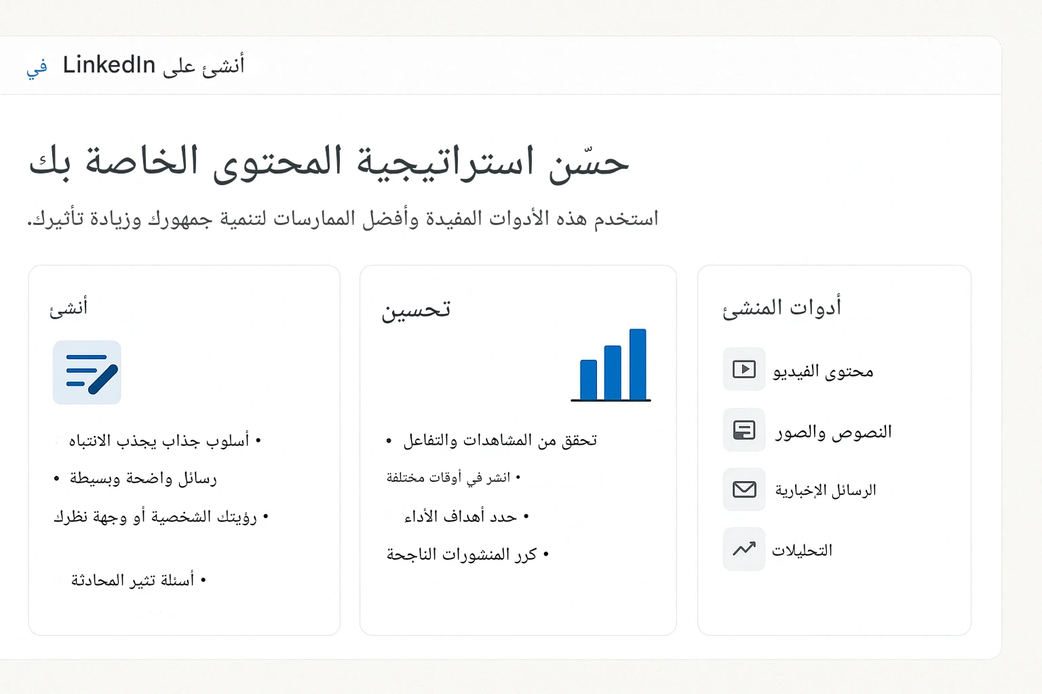Click the أدوات المنشئ card heading
This screenshot has height=694, width=1042.
782,308
